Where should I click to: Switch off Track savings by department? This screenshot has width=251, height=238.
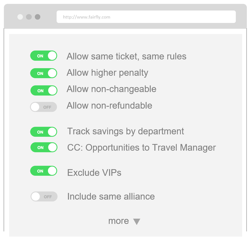44,132
